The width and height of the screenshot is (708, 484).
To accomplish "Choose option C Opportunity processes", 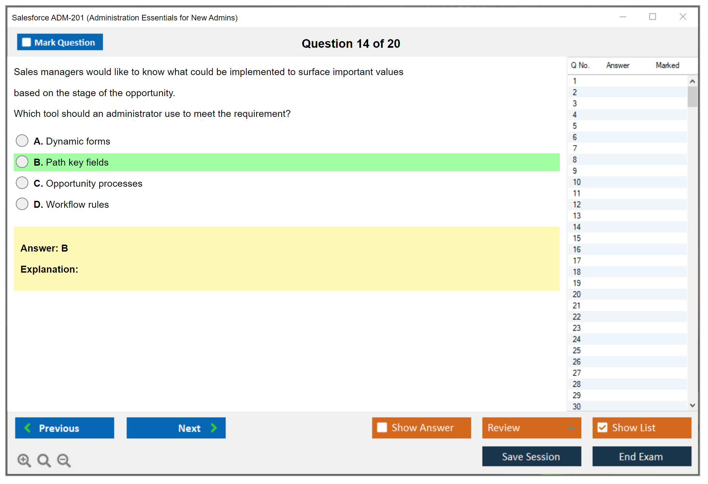I will (22, 183).
